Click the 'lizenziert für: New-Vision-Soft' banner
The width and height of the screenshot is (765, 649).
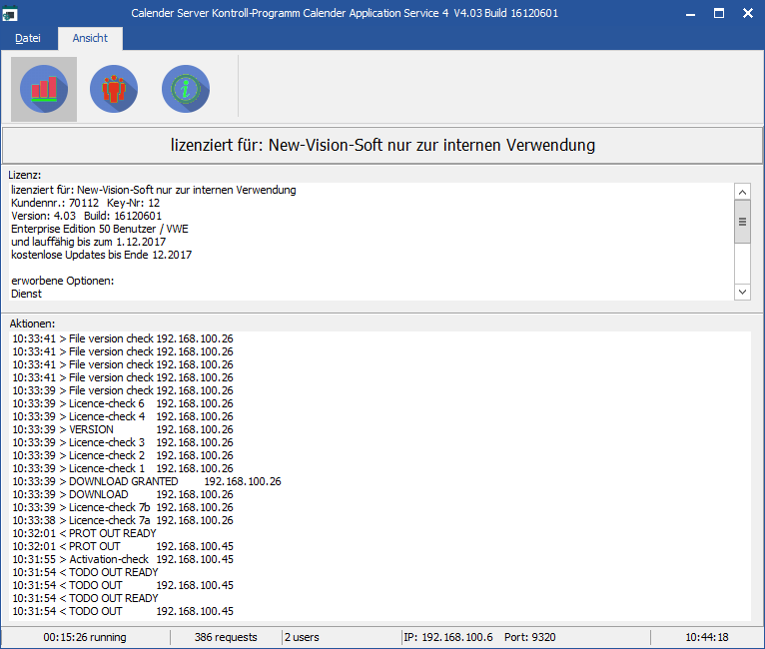382,146
